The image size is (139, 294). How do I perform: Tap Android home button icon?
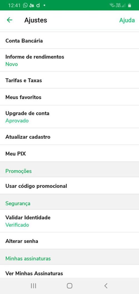69,286
